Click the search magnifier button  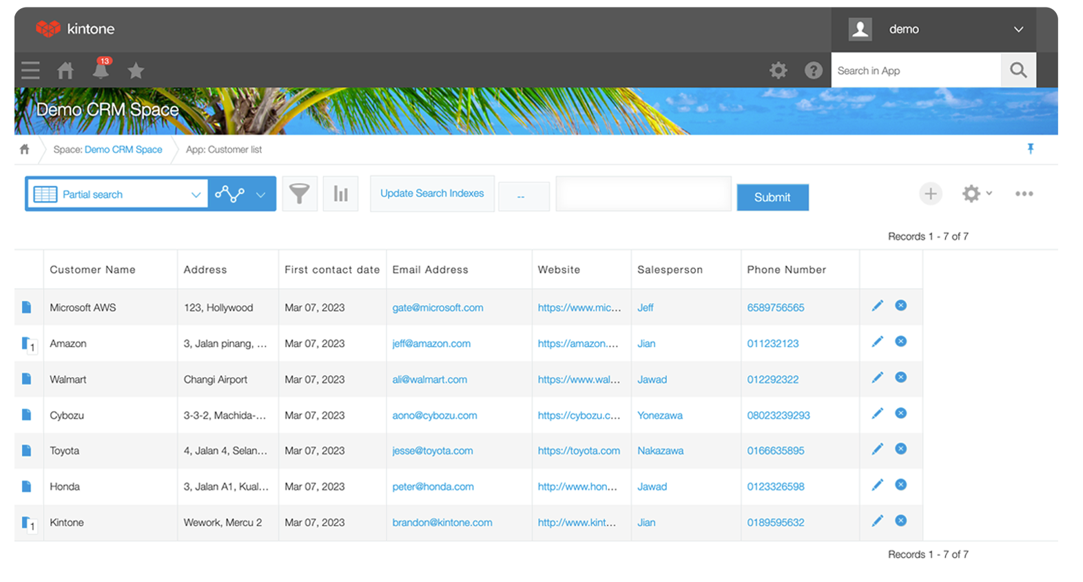tap(1018, 70)
